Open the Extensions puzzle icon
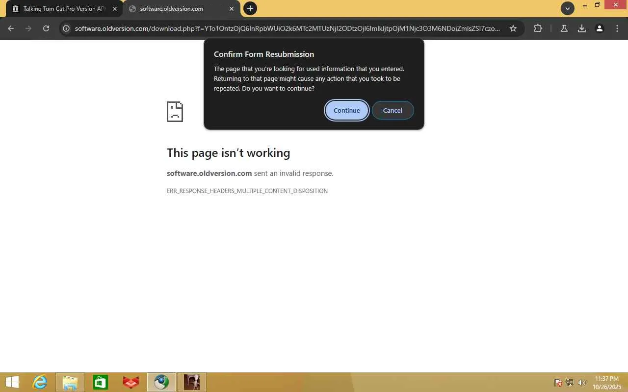This screenshot has width=628, height=392. (538, 28)
